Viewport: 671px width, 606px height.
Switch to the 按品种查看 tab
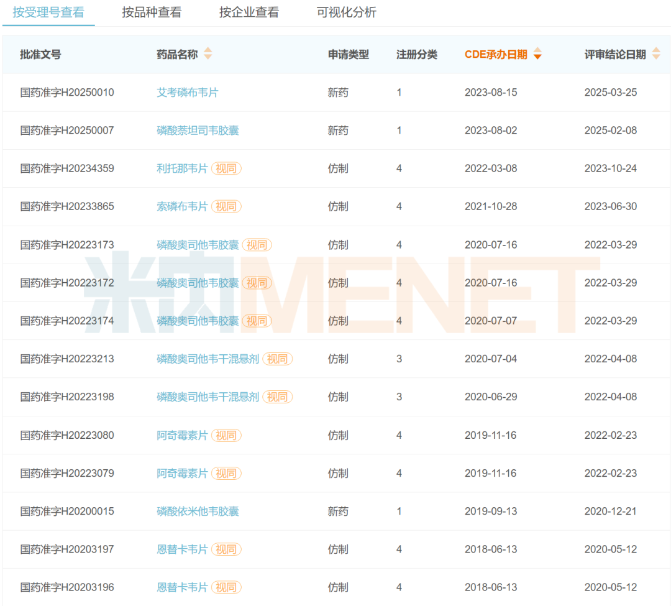pyautogui.click(x=152, y=12)
